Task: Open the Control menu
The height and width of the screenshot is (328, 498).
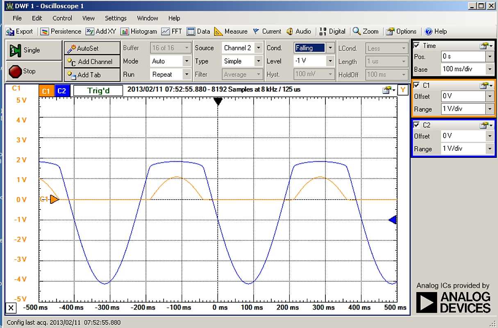Action: [62, 18]
